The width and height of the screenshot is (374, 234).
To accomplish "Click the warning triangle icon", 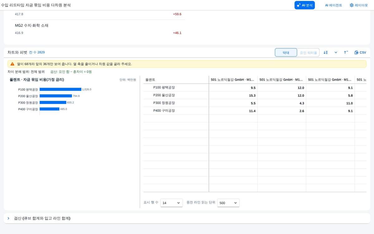I will pyautogui.click(x=12, y=64).
